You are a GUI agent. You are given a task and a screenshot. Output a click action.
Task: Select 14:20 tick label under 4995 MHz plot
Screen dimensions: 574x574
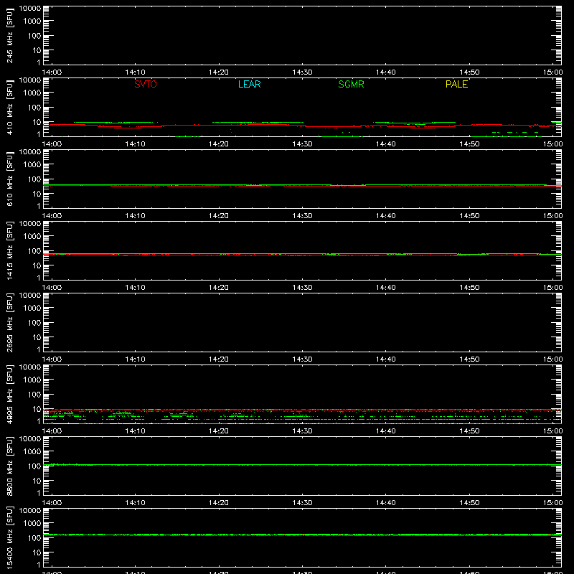click(219, 431)
